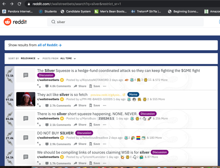Screen dimensions: 220x168
Task: Open more options on Silver Squeeze post
Action: (105, 86)
